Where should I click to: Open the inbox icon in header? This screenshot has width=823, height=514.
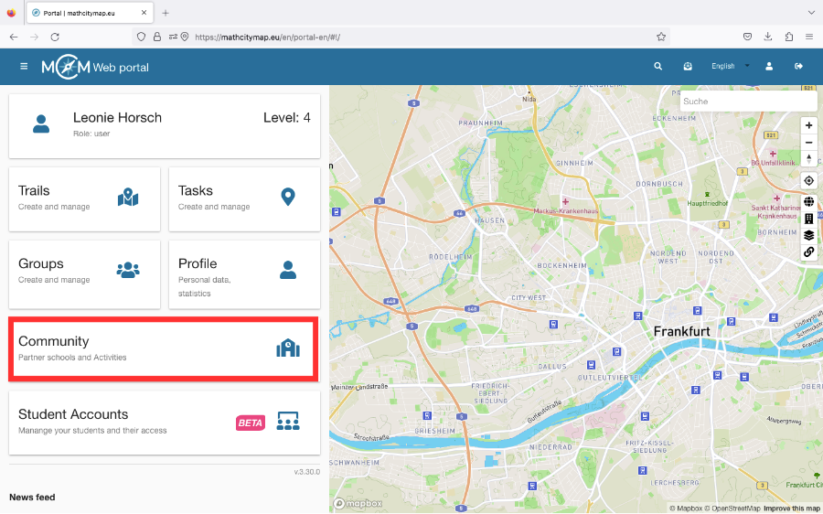[688, 67]
